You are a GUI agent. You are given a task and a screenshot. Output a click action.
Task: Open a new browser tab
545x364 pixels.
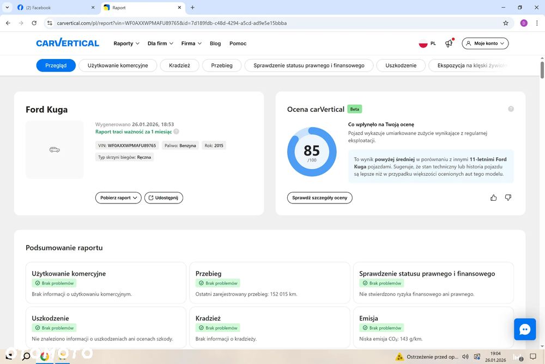[x=192, y=7]
